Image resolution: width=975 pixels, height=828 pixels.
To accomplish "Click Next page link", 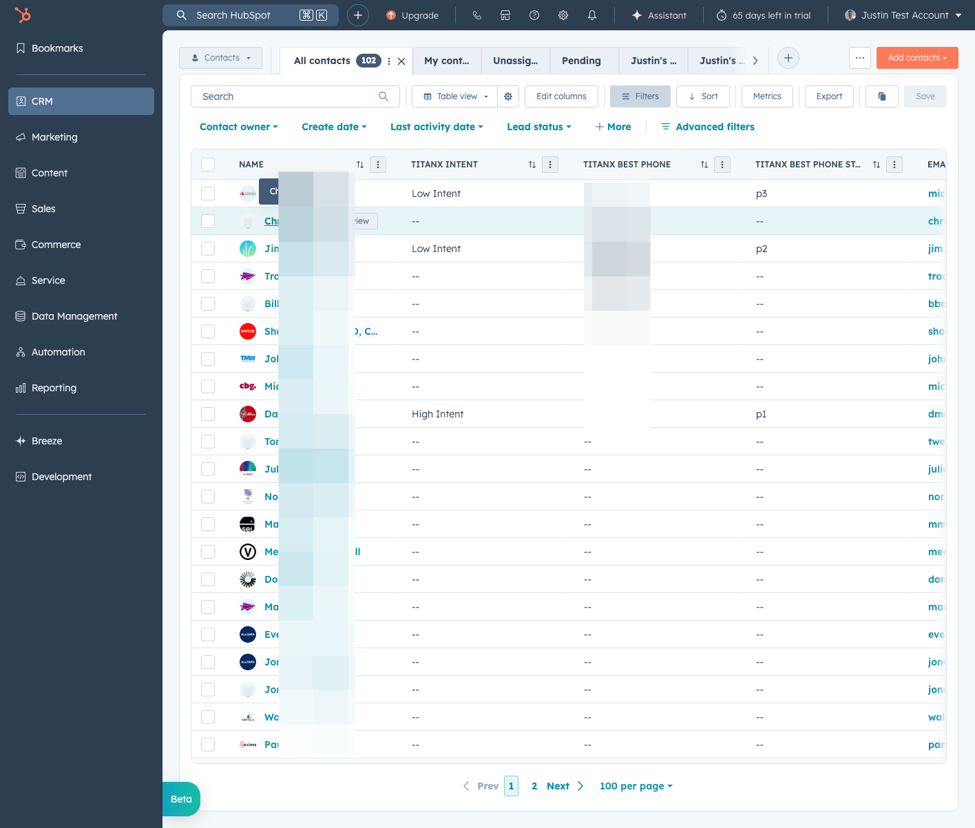I will pos(565,786).
